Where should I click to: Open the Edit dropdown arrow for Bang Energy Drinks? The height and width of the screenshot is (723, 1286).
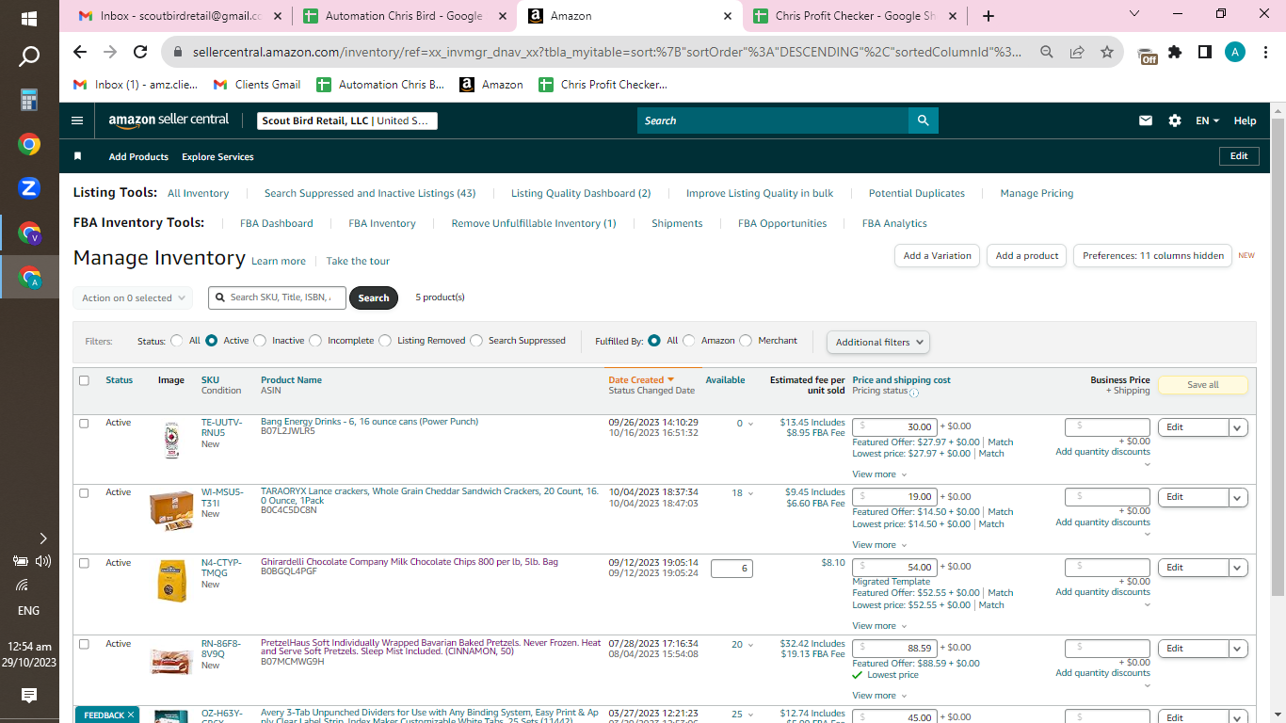1238,427
